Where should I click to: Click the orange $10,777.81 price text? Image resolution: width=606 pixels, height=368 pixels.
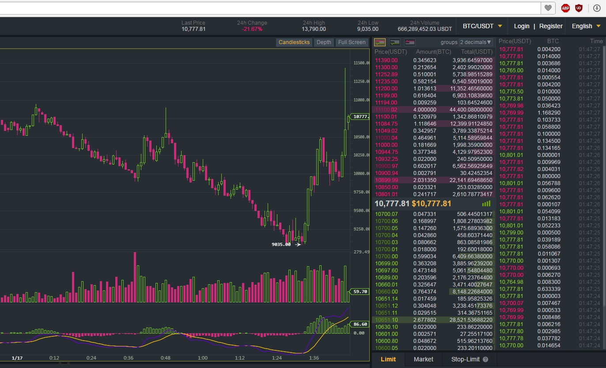pos(432,204)
